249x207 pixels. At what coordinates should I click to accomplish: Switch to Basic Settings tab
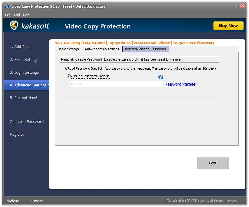pyautogui.click(x=68, y=49)
